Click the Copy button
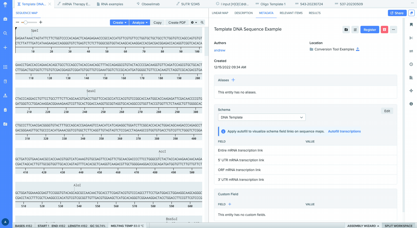 (x=157, y=22)
